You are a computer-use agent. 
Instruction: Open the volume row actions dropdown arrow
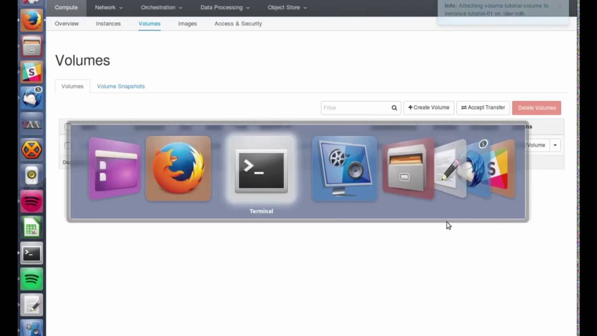[555, 145]
